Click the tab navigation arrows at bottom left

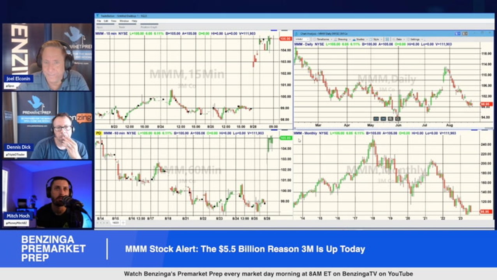click(102, 222)
